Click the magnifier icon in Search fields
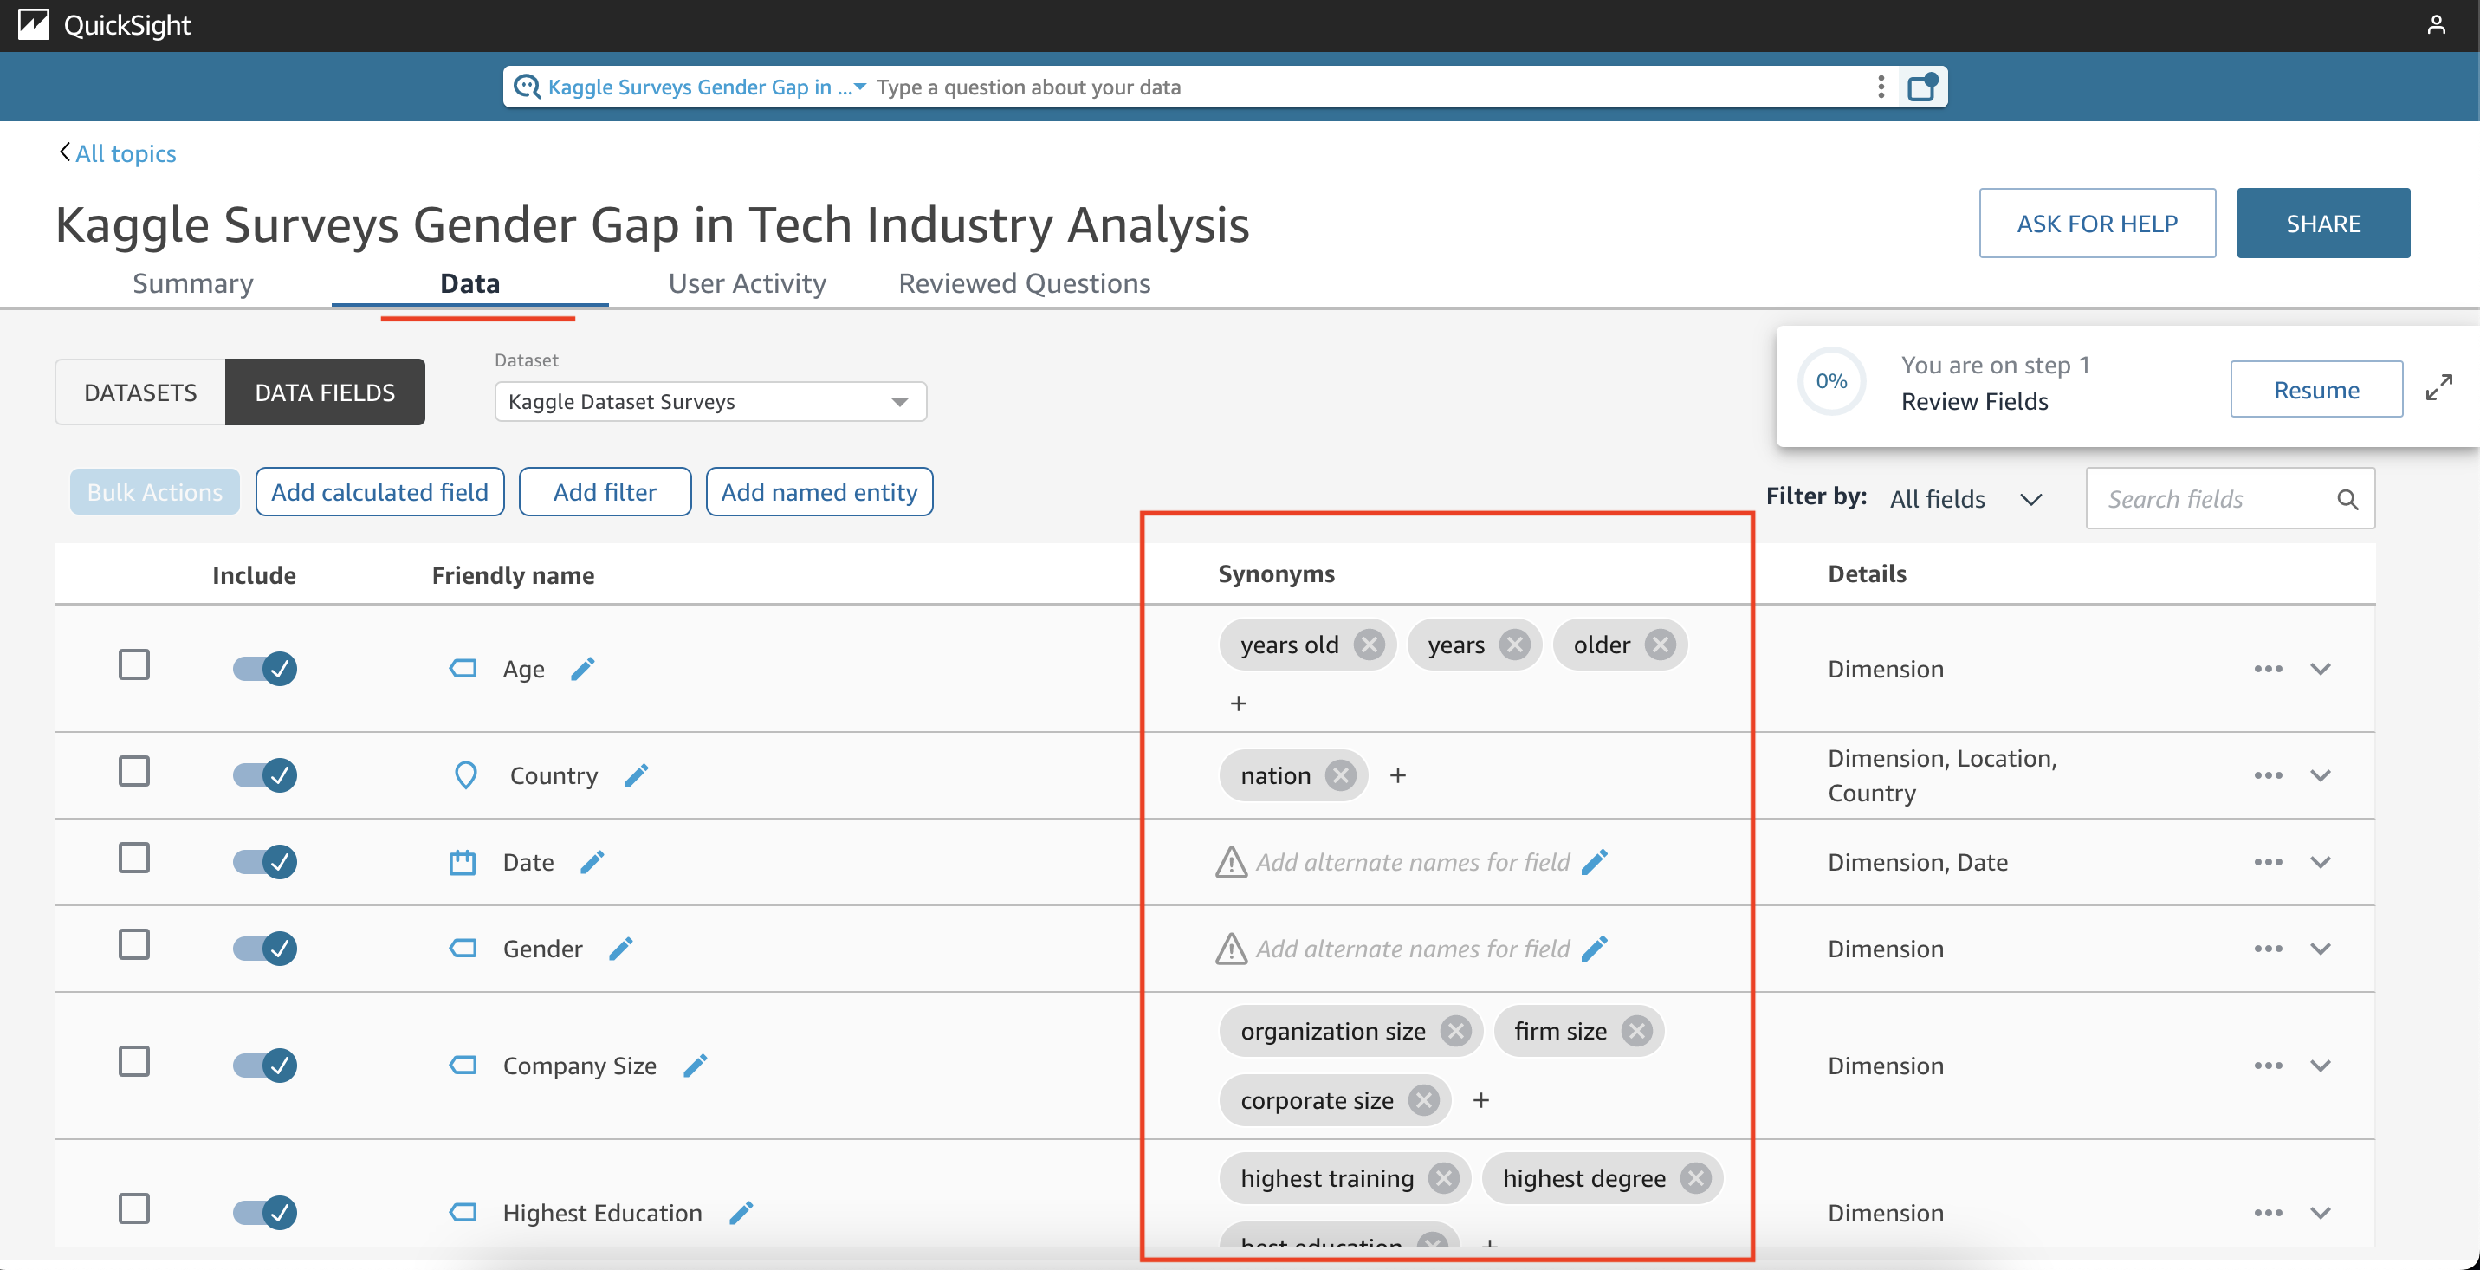Screen dimensions: 2480x1270 point(2347,499)
